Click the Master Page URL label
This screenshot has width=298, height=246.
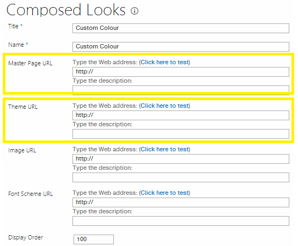[x=30, y=63]
